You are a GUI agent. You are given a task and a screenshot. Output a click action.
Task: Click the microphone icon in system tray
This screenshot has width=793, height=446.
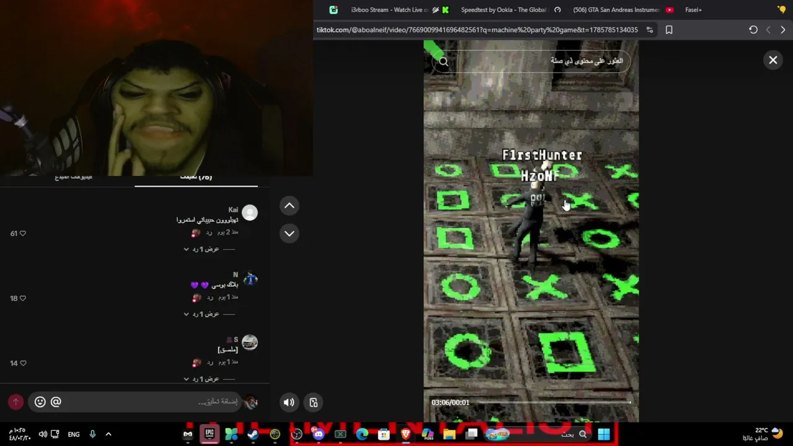tap(92, 434)
